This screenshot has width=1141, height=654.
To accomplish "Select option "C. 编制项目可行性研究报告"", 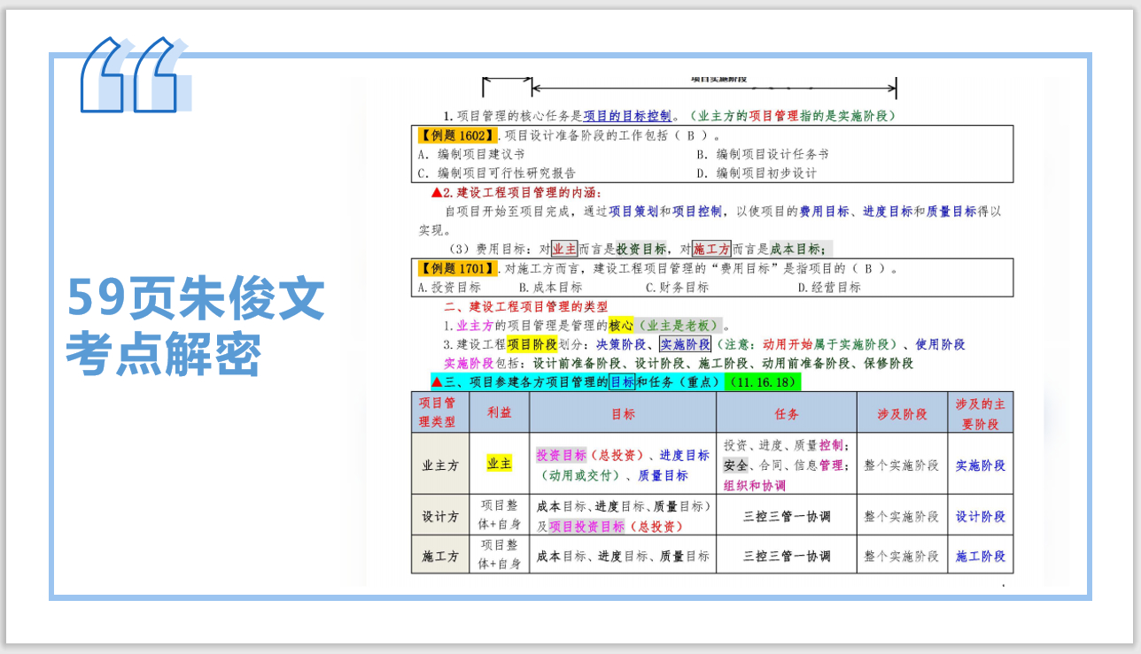I will point(496,173).
